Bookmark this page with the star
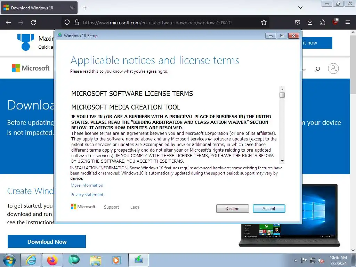This screenshot has width=356, height=267. click(264, 23)
